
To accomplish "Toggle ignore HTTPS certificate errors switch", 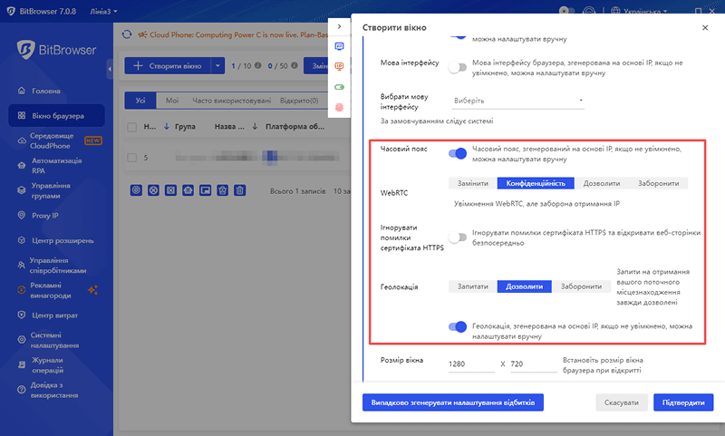I will point(458,237).
